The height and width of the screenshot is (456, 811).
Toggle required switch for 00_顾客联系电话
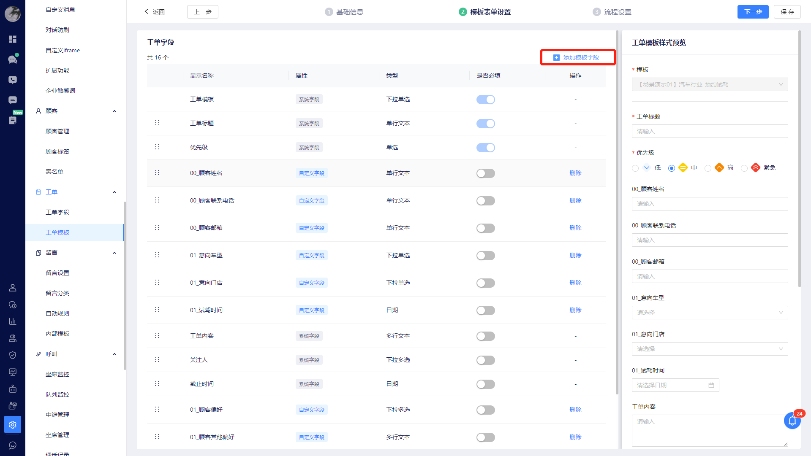click(x=486, y=201)
